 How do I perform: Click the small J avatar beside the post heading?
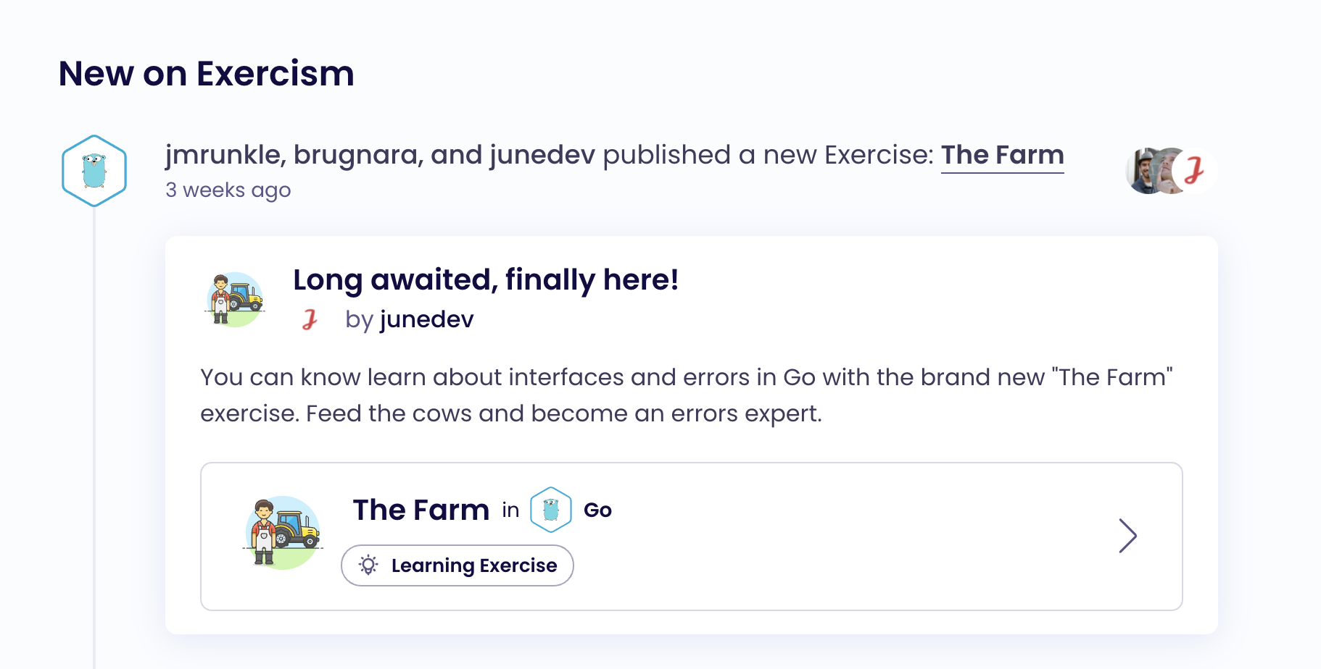pos(310,319)
